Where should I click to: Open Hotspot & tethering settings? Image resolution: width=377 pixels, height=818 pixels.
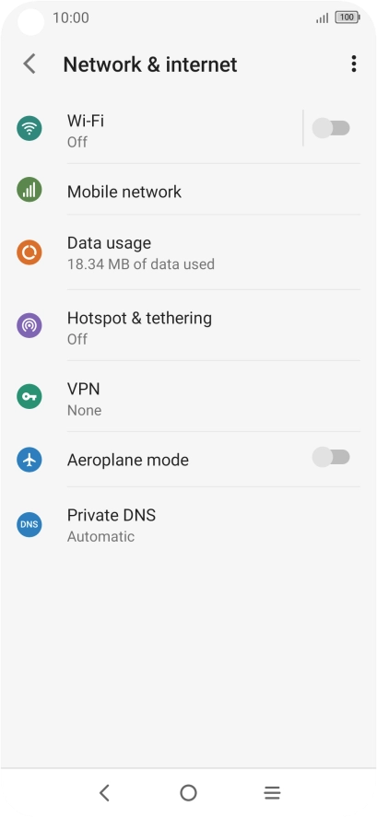coord(188,325)
